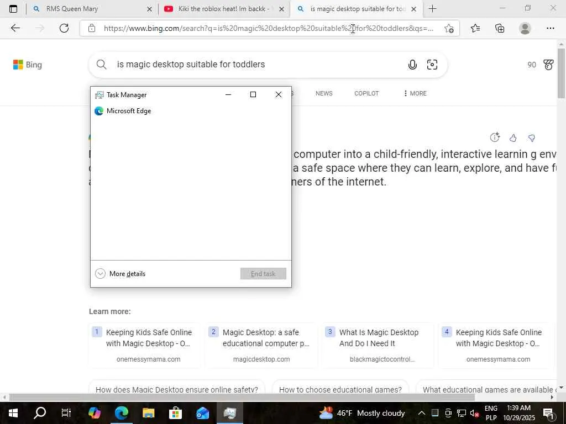Image resolution: width=566 pixels, height=424 pixels.
Task: Open the notification center
Action: coord(548,413)
